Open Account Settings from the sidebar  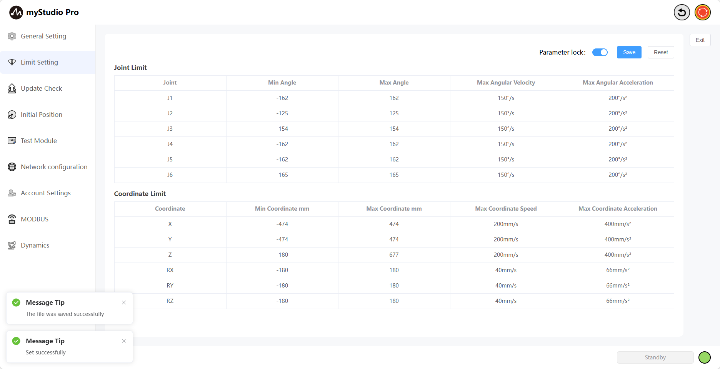click(45, 193)
